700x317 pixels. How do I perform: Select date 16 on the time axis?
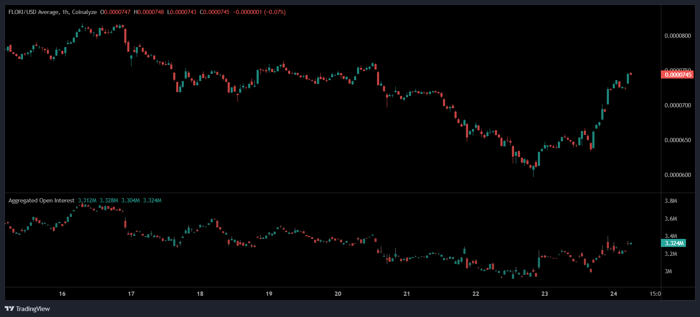pos(62,294)
